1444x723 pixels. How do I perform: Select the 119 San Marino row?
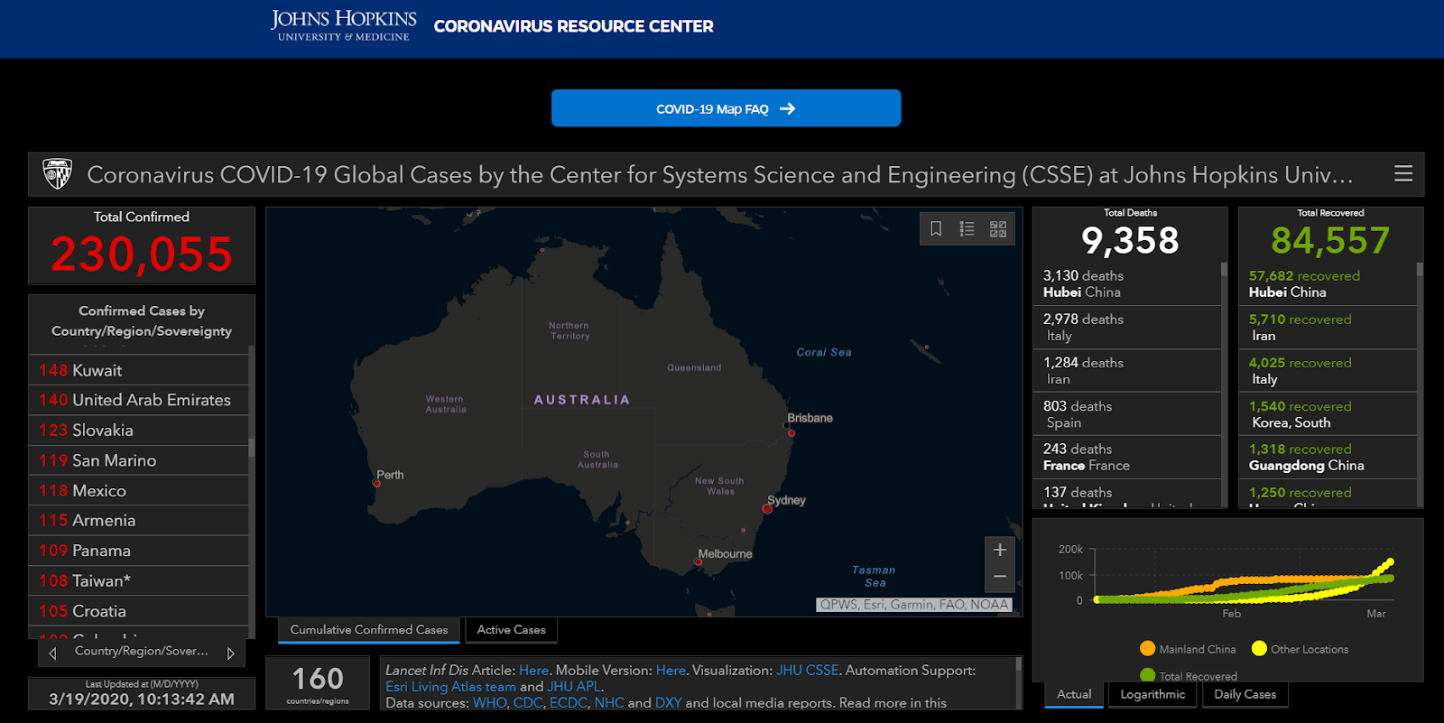click(138, 460)
